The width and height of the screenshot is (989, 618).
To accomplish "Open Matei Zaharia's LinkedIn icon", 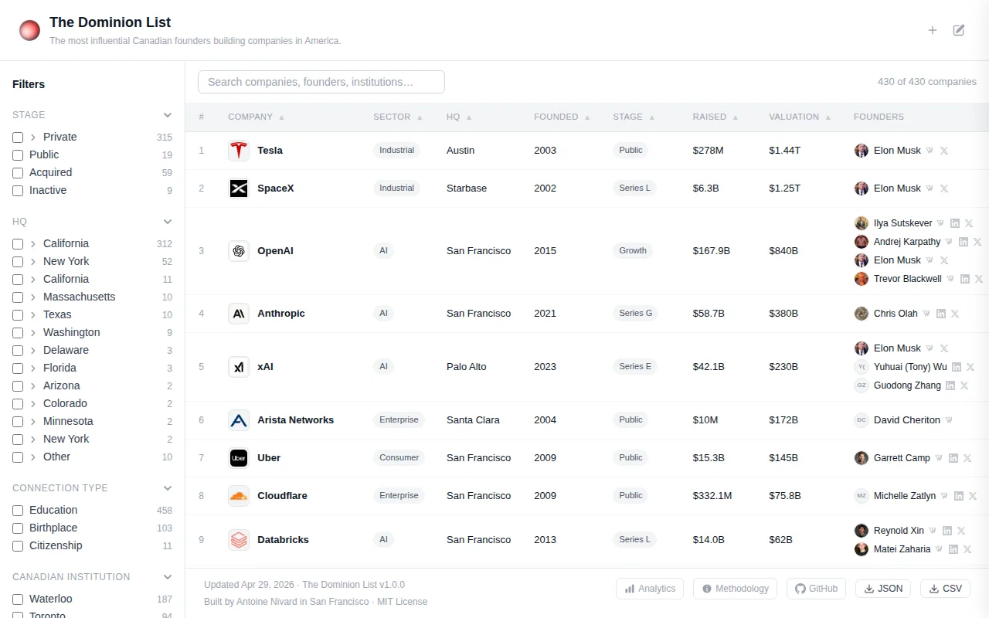I will [953, 549].
